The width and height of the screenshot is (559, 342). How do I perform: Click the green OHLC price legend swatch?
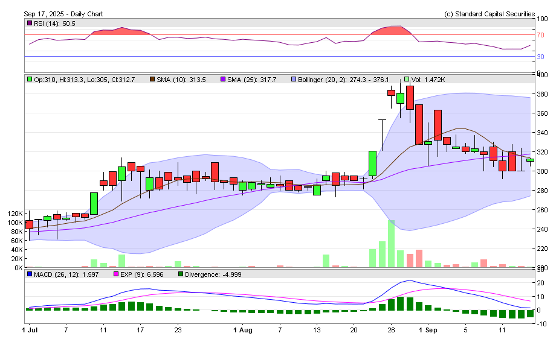pos(30,80)
